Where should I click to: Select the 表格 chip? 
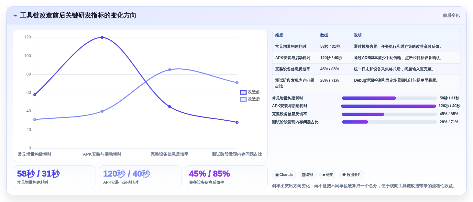[308, 175]
